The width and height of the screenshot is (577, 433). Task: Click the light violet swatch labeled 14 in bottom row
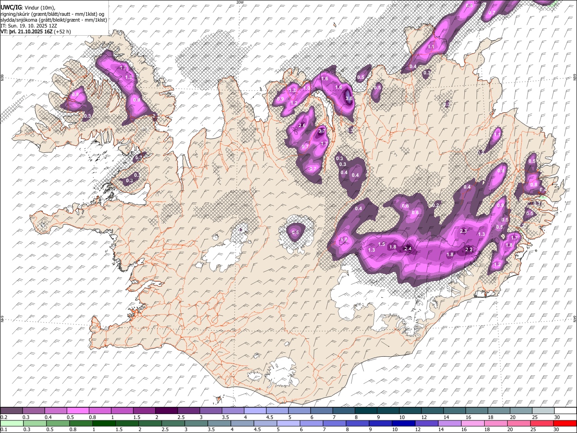coord(449,423)
